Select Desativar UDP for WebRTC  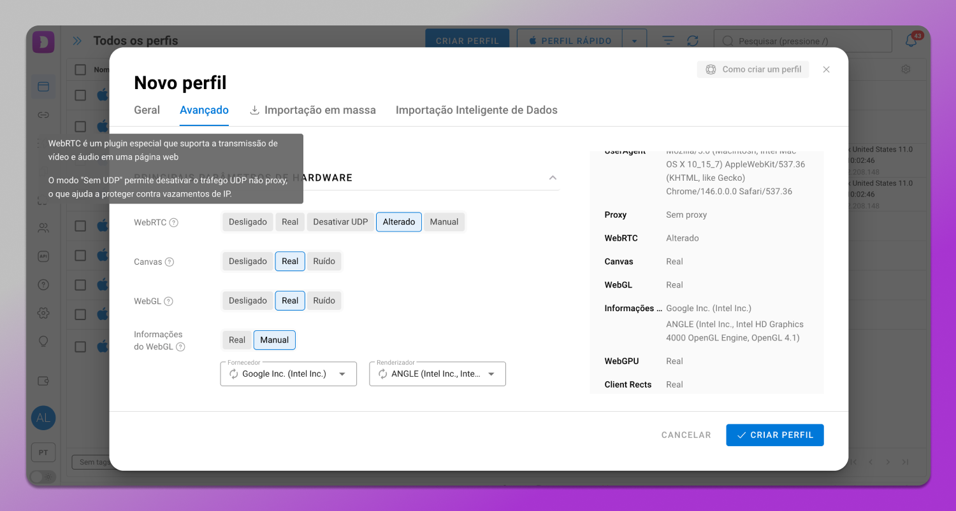pyautogui.click(x=340, y=222)
